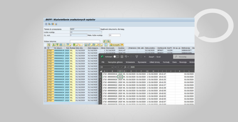
Task: Click the sort ascending icon in ALV toolbar
Action: tap(54, 45)
